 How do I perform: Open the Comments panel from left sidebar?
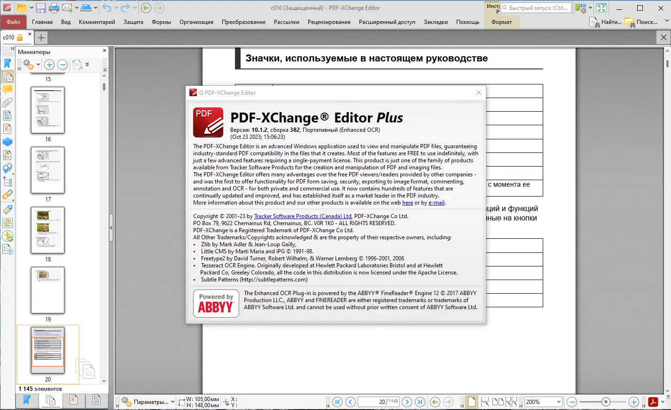8,89
